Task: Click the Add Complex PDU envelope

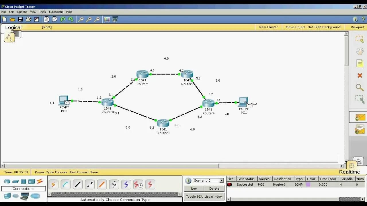Action: point(360,129)
